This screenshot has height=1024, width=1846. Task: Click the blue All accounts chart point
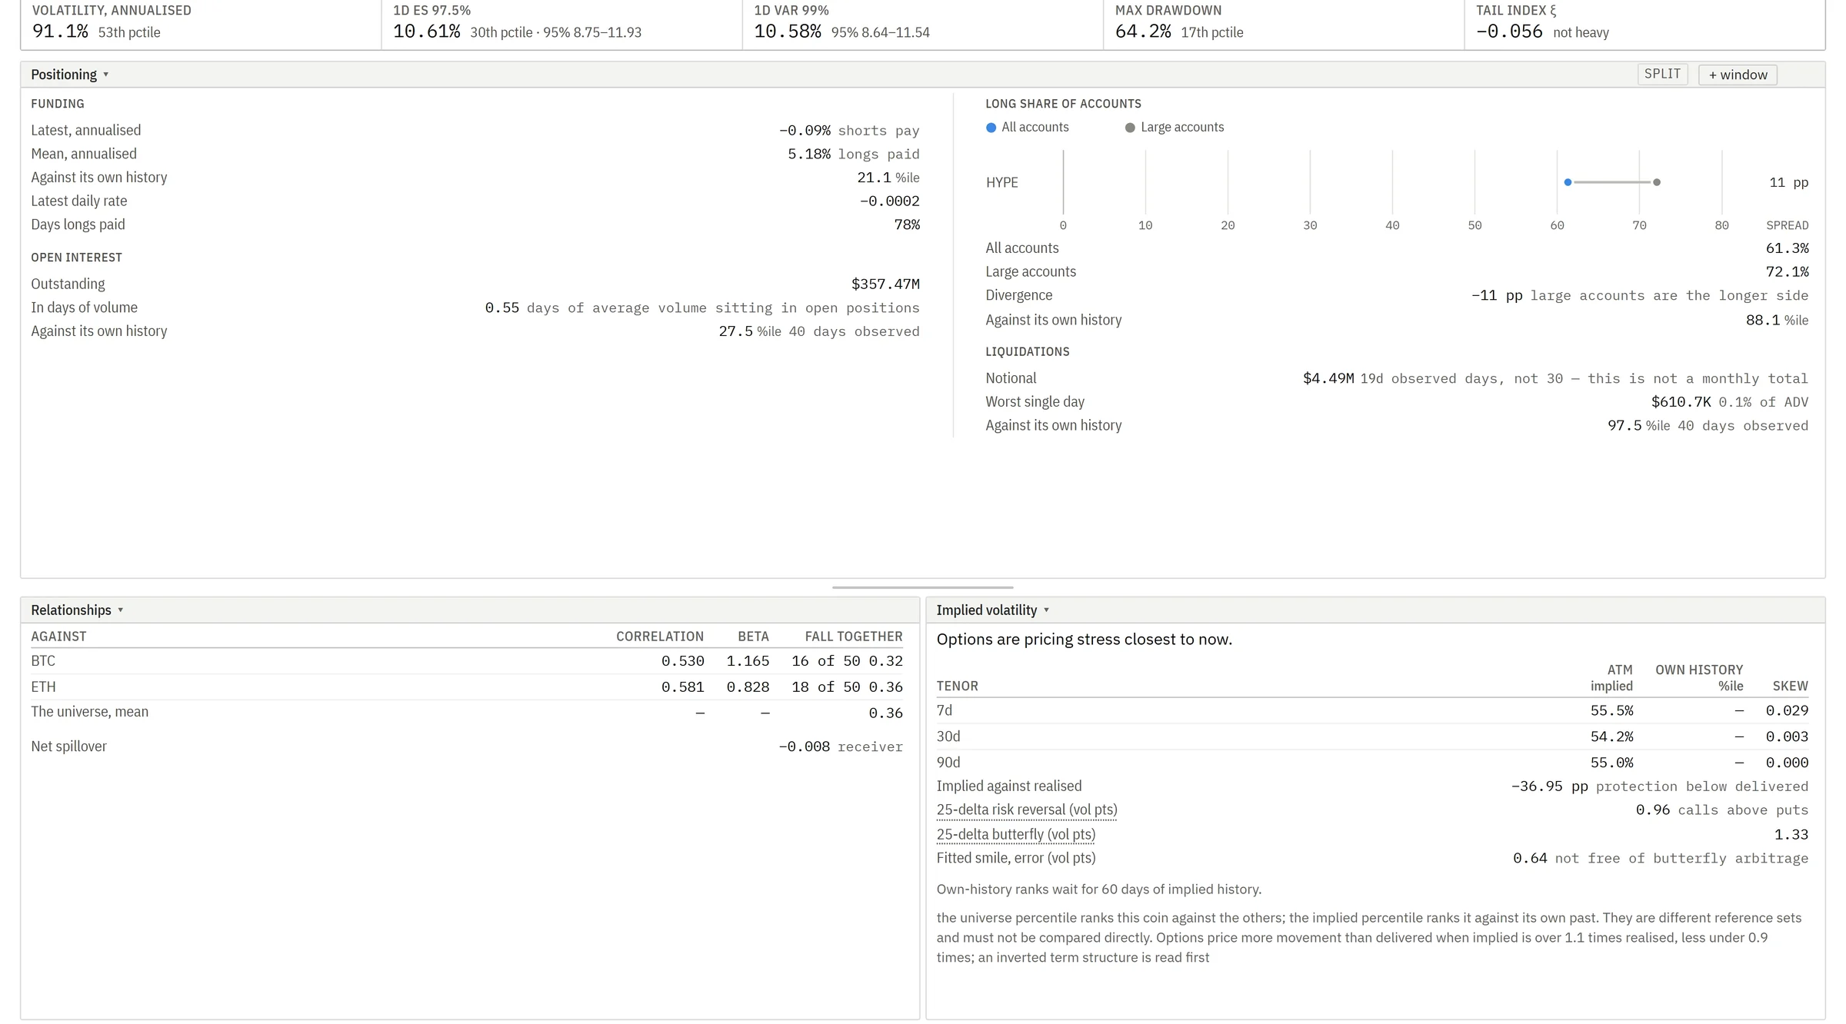coord(1568,182)
